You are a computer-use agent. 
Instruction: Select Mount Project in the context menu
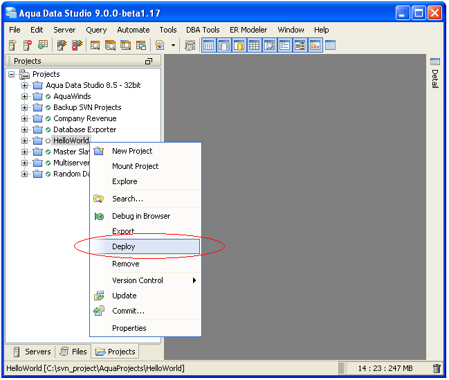coord(145,166)
